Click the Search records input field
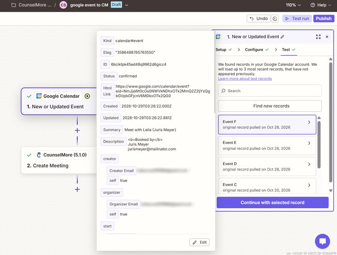 pos(270,91)
